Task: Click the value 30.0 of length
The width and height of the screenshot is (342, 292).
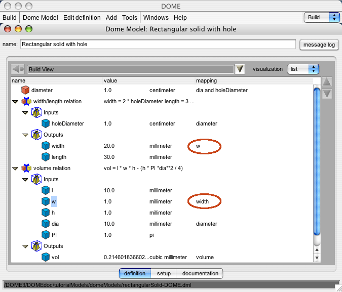Action: (x=109, y=157)
